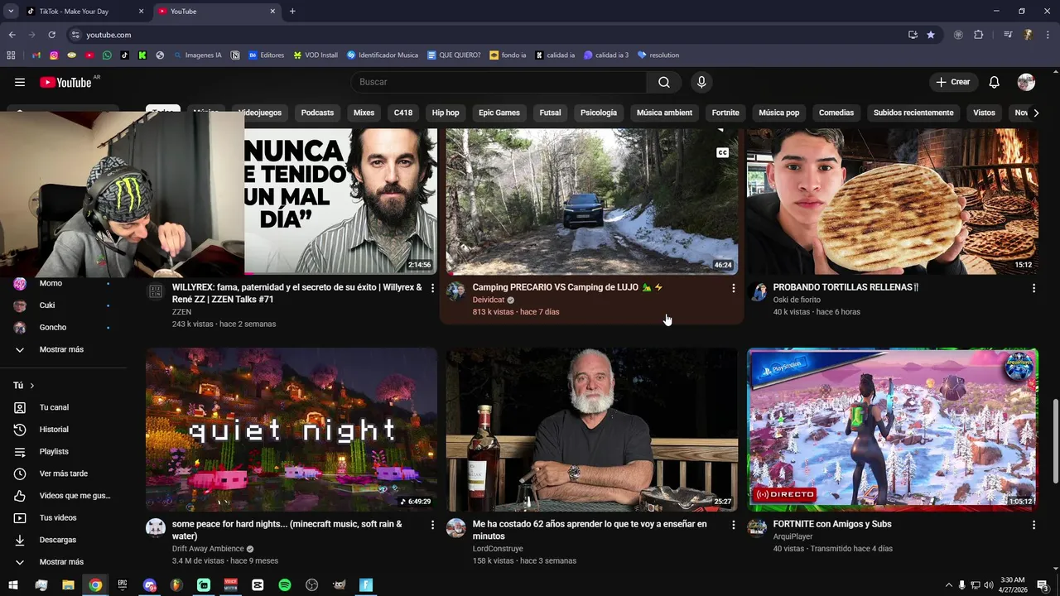Open the Deividcat channel name
The image size is (1060, 596).
489,300
